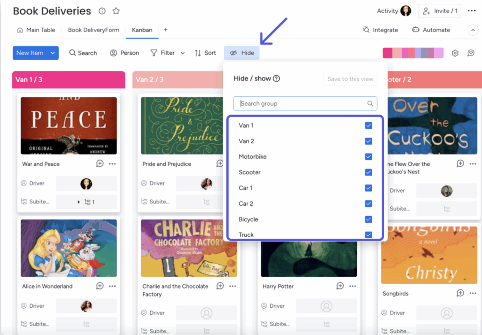The width and height of the screenshot is (482, 335).
Task: Collapse the header with the up chevron
Action: [473, 30]
